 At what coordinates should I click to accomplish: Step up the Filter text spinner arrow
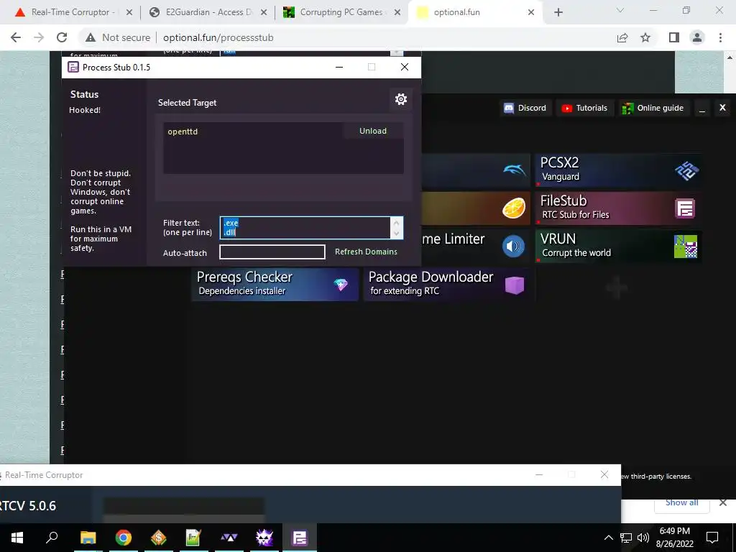[x=396, y=223]
